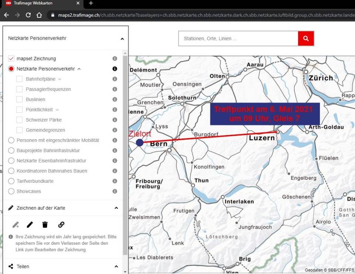Show info for Buslinien layer
Viewport: 355px width, 274px height.
point(115,99)
